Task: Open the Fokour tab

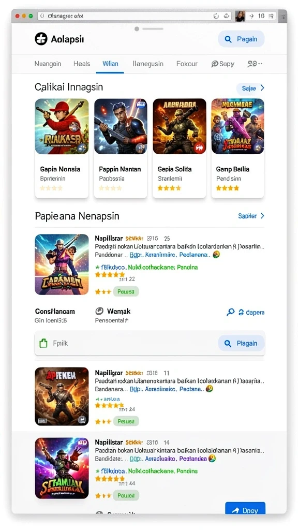Action: (187, 64)
